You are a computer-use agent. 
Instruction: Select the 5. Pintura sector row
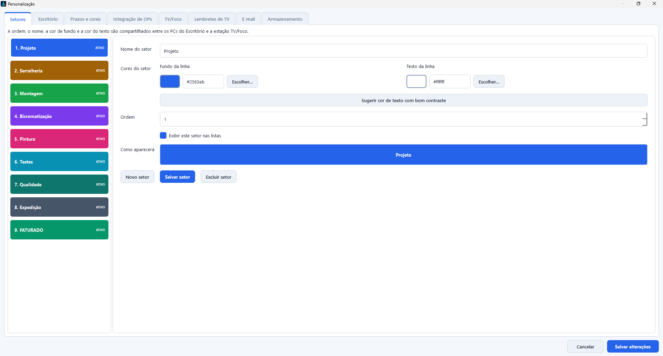59,139
